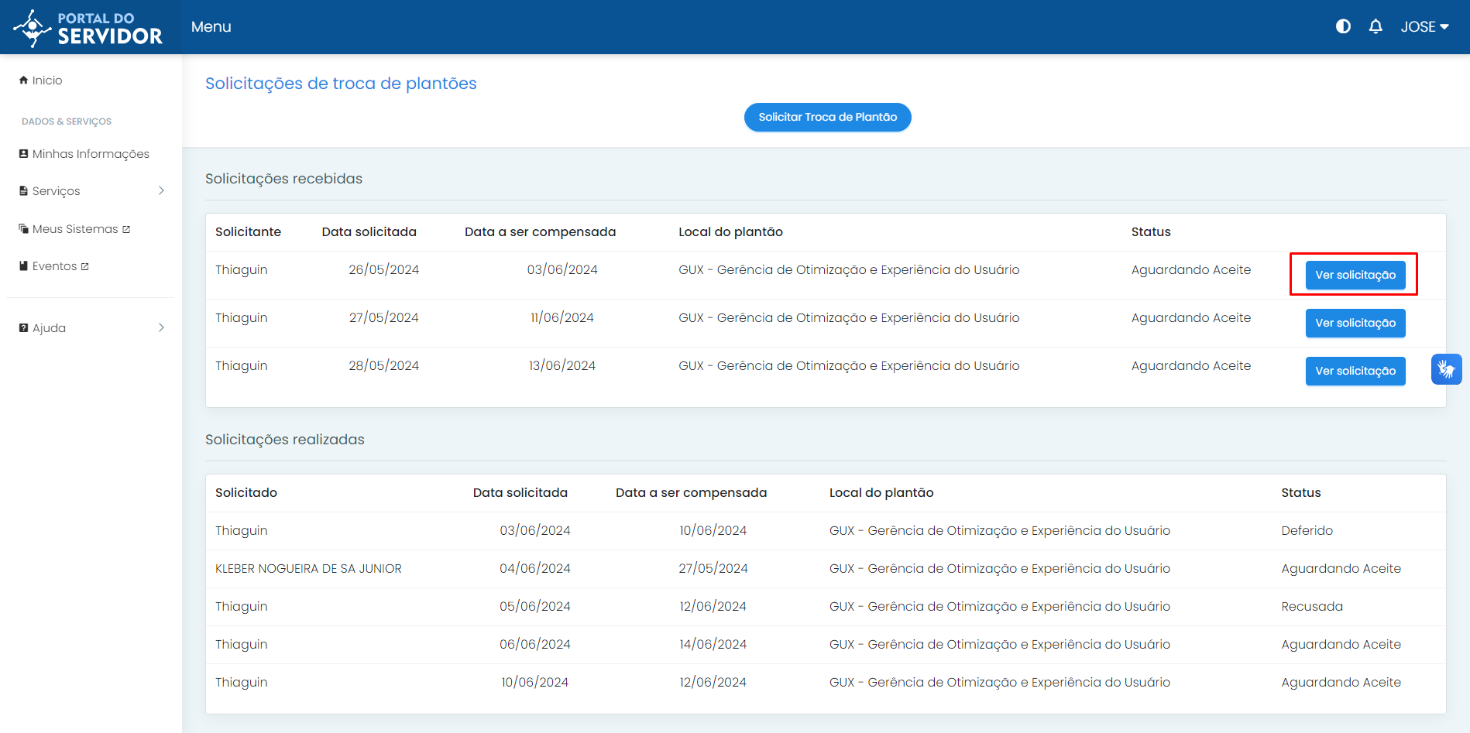Click Thiaguin in the 06/06/2024 row
Screen dimensions: 1470x733
tap(242, 644)
